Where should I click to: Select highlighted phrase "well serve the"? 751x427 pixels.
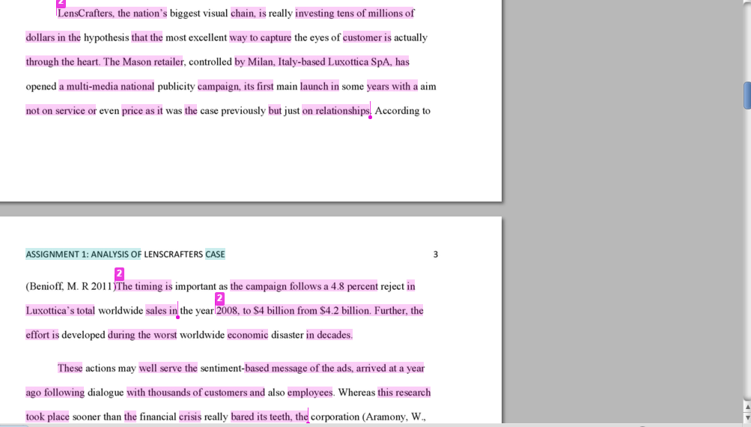click(168, 368)
